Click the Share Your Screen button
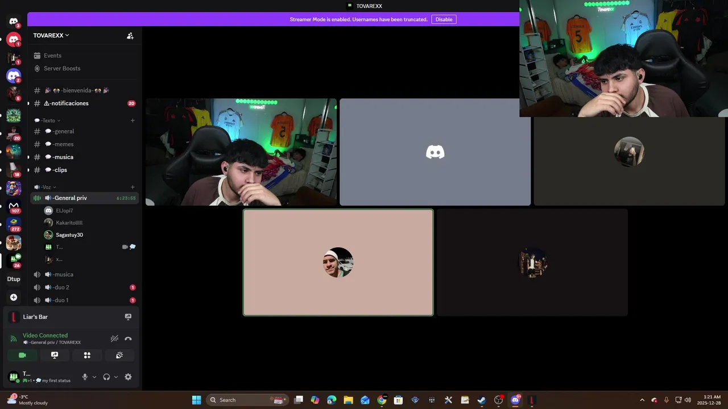The image size is (728, 409). coord(55,355)
